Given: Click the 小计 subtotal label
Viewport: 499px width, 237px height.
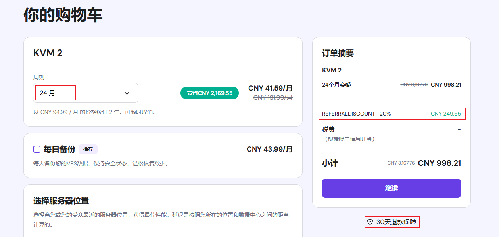Looking at the screenshot, I should tap(330, 163).
